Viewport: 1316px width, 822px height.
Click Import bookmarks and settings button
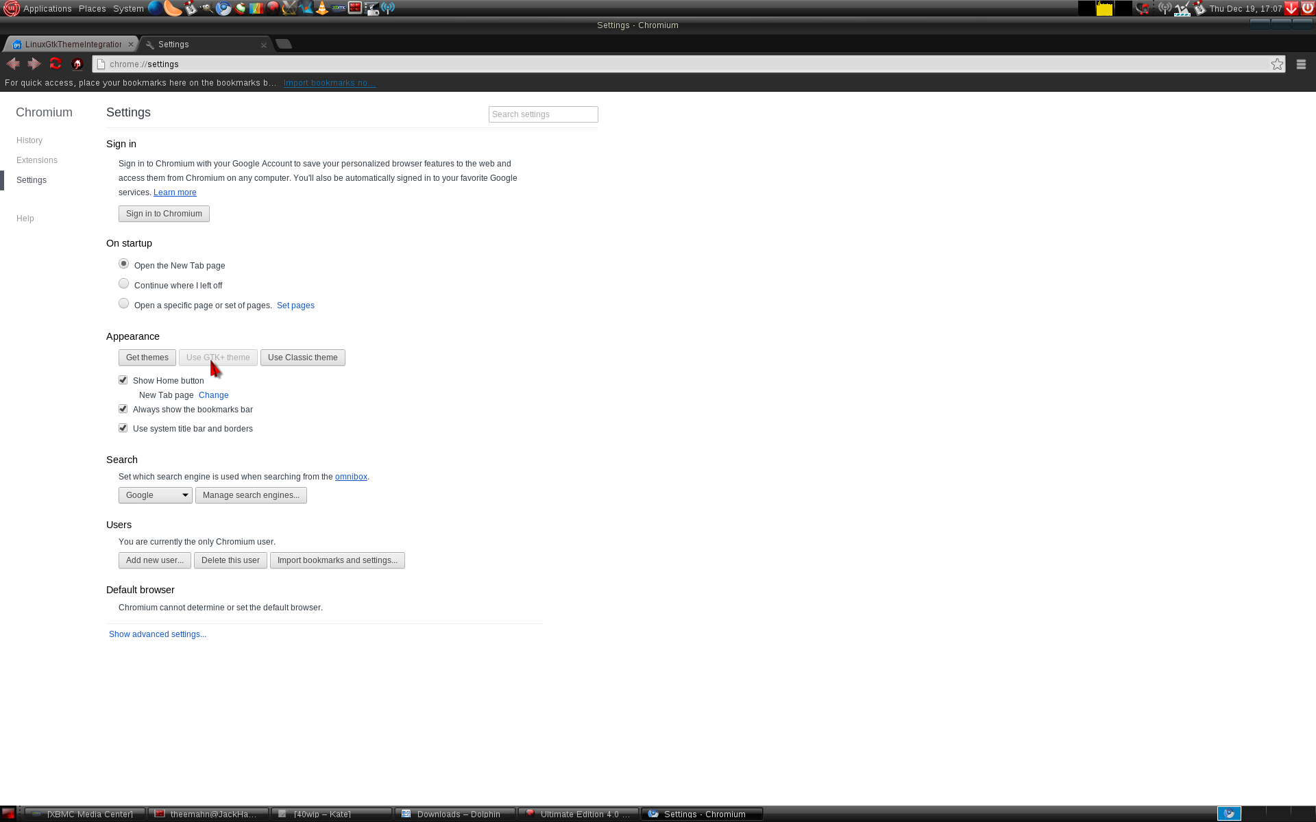coord(337,560)
